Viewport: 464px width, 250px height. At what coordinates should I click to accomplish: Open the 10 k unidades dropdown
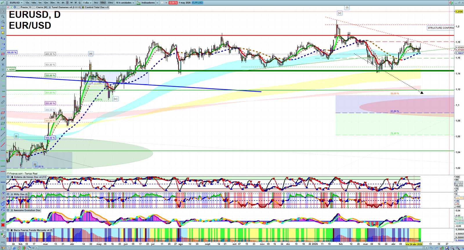[125, 3]
